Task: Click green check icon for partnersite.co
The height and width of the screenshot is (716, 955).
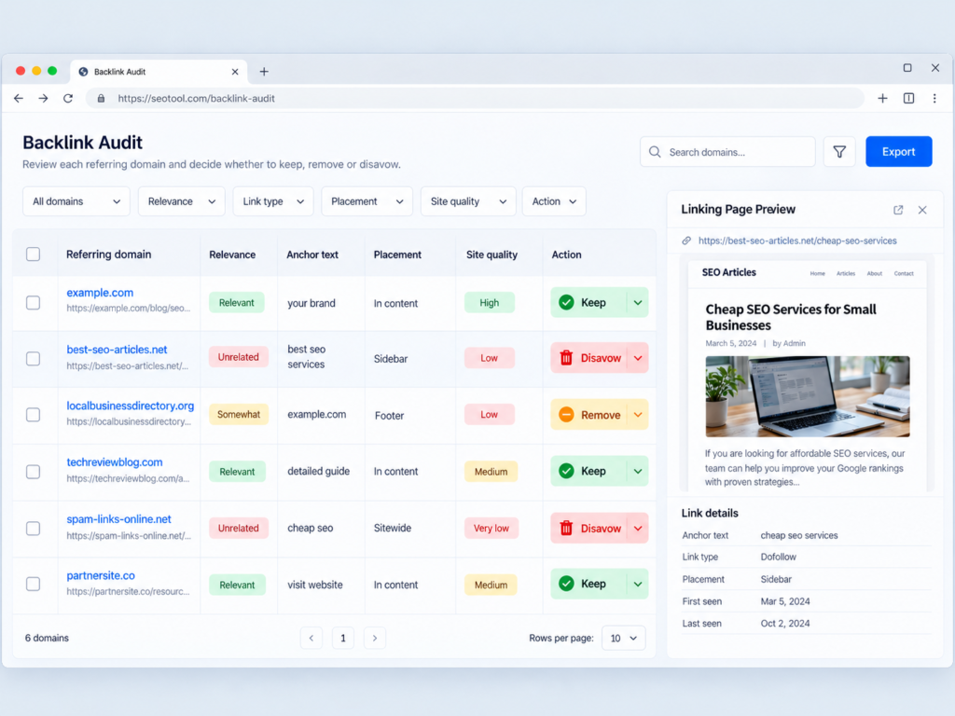Action: click(566, 584)
